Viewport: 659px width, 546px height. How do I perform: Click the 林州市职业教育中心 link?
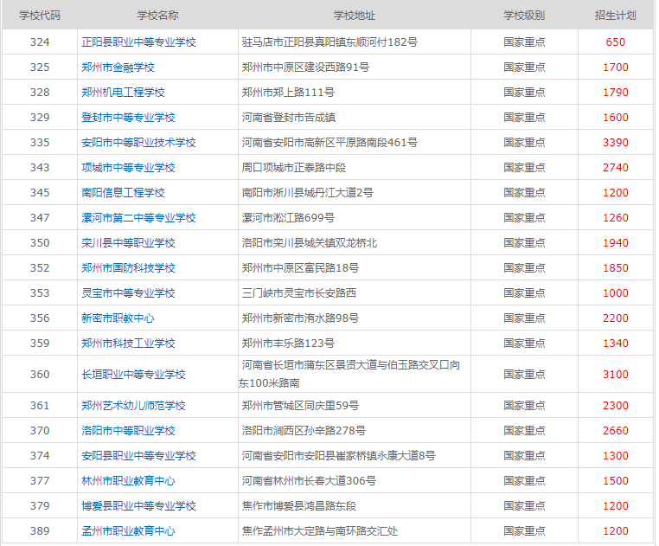click(x=128, y=481)
